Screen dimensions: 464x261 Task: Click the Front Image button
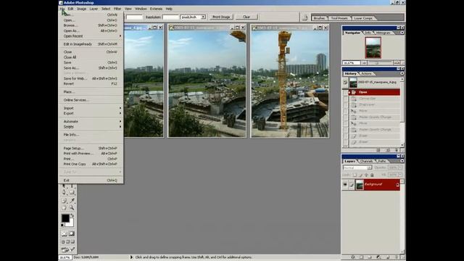pyautogui.click(x=221, y=17)
